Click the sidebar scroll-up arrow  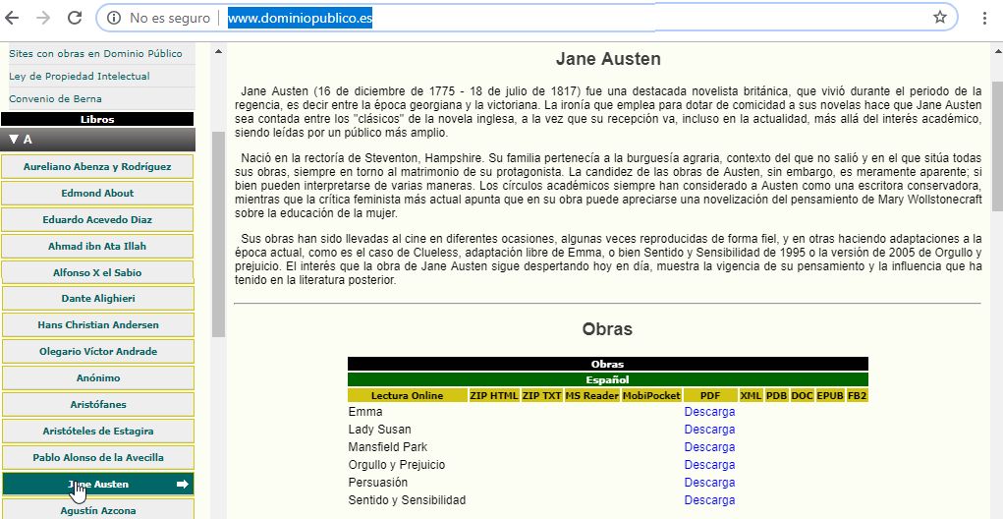pos(218,51)
